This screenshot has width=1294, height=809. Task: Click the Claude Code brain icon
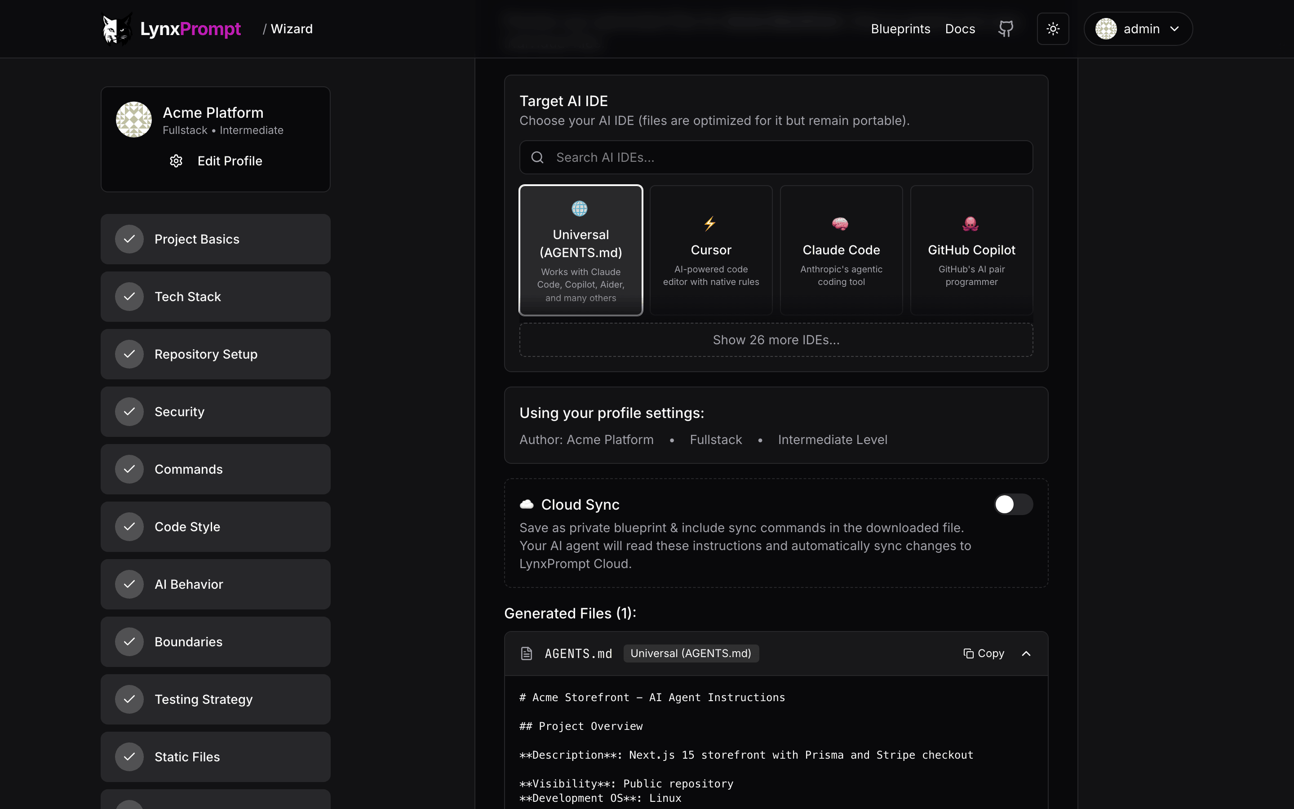[x=841, y=223]
